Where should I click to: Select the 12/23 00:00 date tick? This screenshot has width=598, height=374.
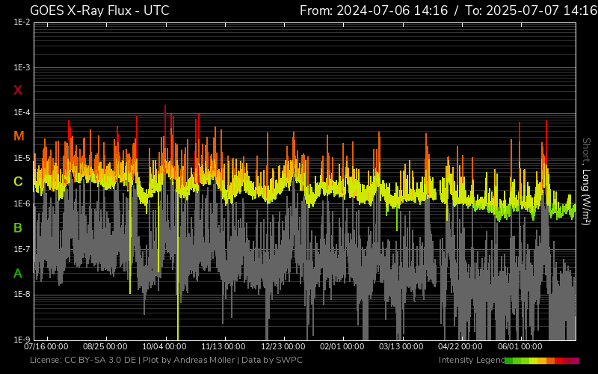click(283, 347)
